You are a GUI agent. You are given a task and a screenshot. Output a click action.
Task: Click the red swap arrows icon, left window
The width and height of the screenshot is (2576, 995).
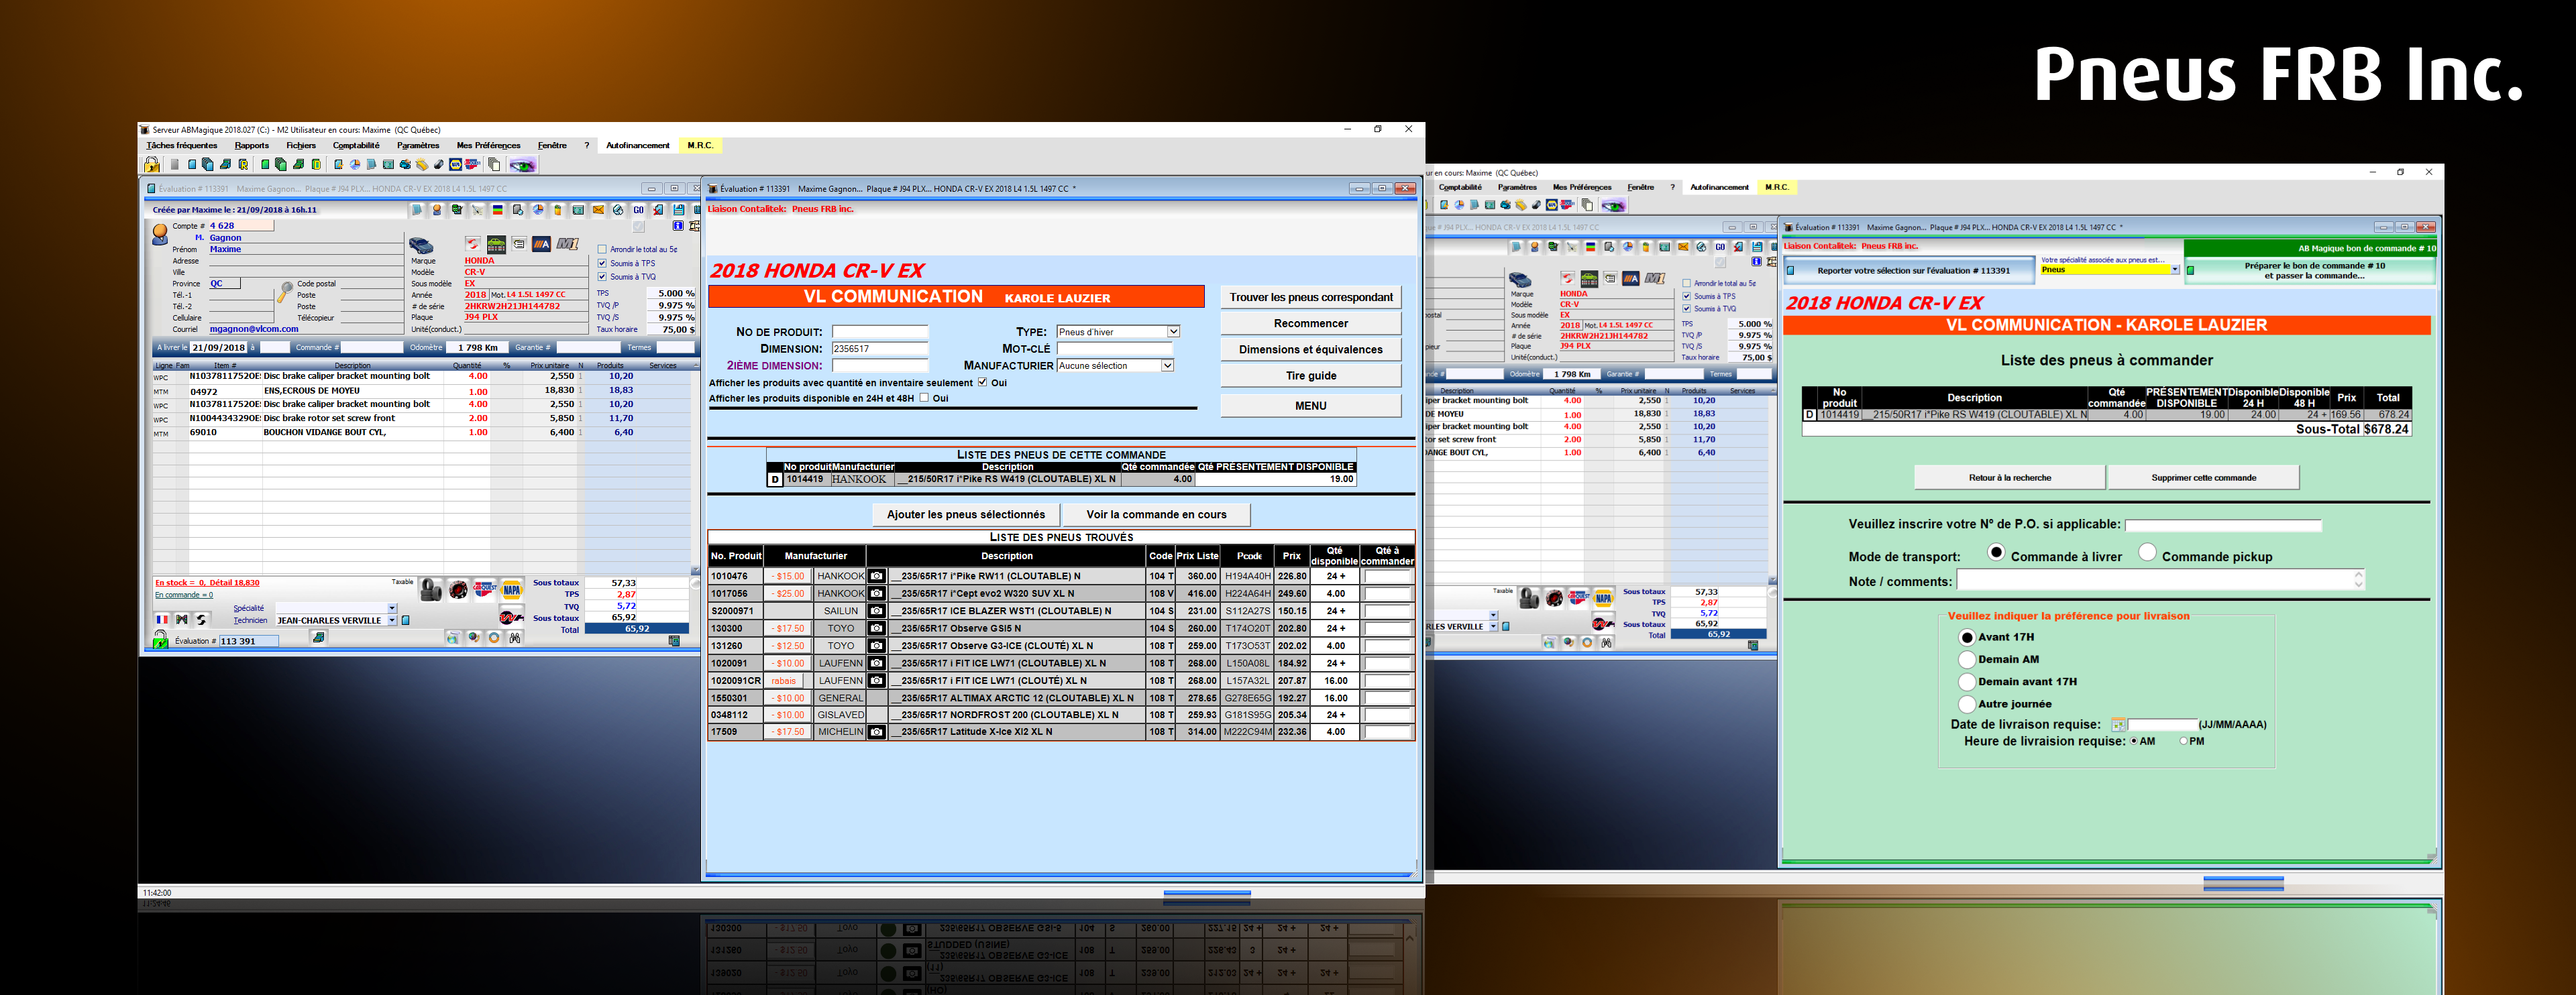click(x=473, y=244)
